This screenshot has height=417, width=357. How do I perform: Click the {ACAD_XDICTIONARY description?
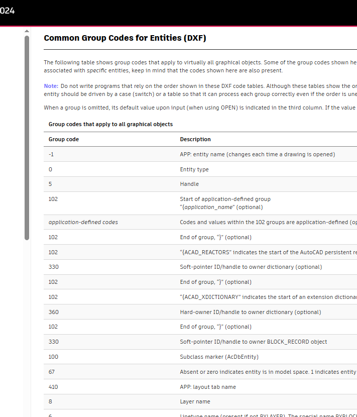point(269,297)
